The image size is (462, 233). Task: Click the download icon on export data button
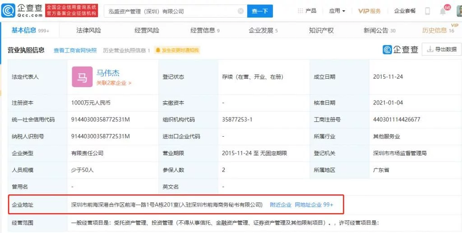[430, 49]
